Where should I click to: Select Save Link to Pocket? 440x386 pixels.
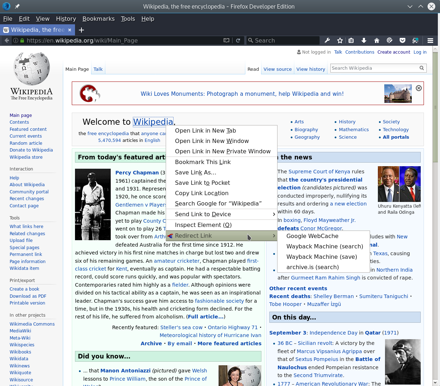click(221, 183)
